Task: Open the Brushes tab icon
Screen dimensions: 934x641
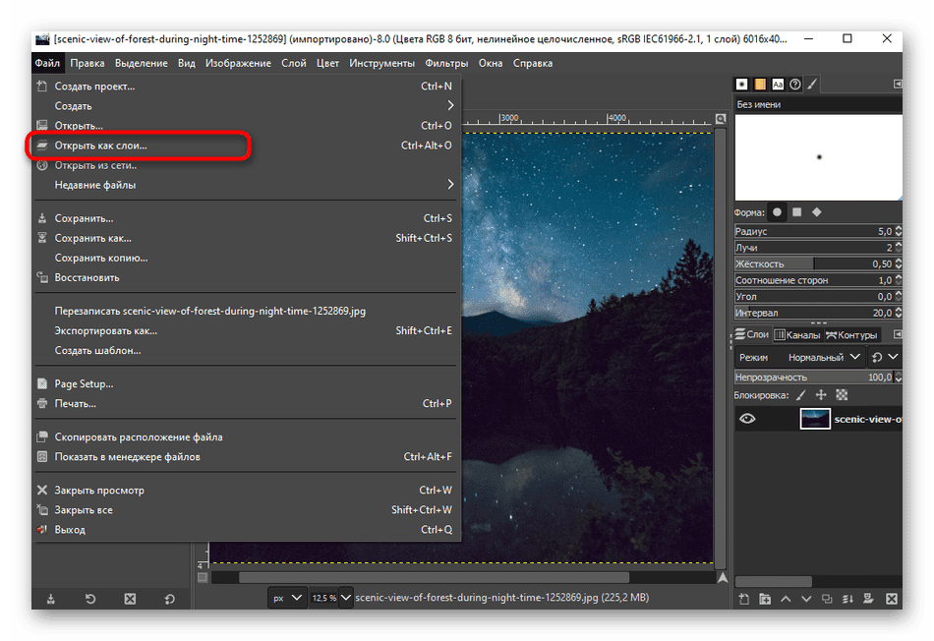Action: tap(741, 85)
